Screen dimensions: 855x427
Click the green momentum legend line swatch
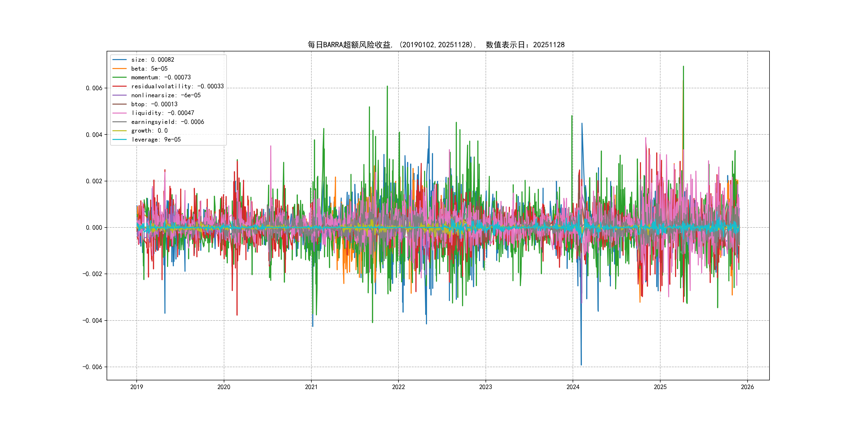click(x=120, y=77)
